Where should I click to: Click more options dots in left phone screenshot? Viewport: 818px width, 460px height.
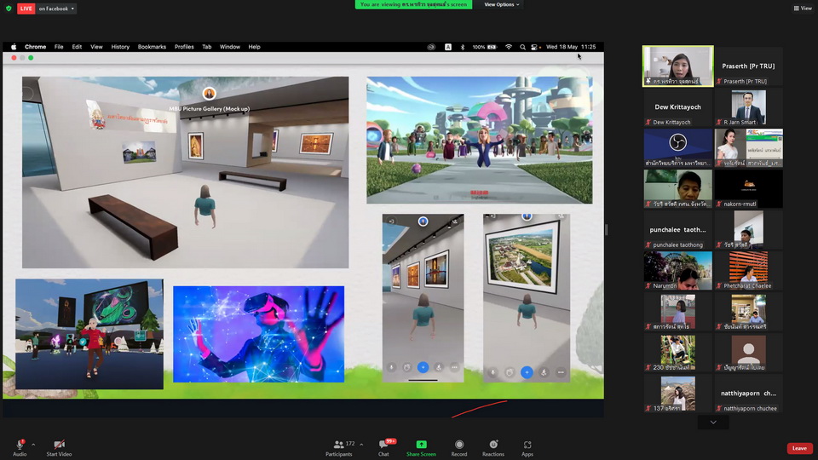click(454, 367)
